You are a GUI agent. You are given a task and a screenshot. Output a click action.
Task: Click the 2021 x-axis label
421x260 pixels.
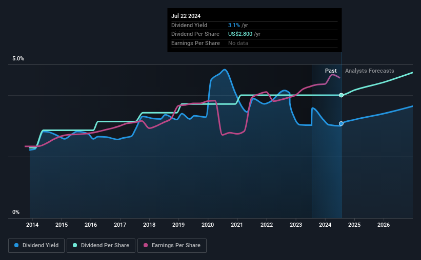click(x=237, y=225)
